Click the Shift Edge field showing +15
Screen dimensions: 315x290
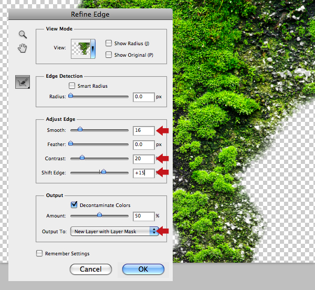click(x=144, y=173)
